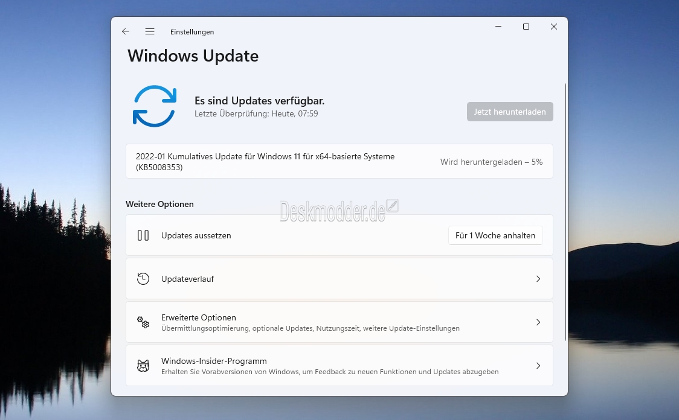This screenshot has height=420, width=679.
Task: Click the gears icon for Erweiterte Optionen
Action: coord(143,322)
